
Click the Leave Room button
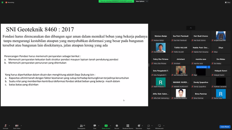tap(225, 127)
